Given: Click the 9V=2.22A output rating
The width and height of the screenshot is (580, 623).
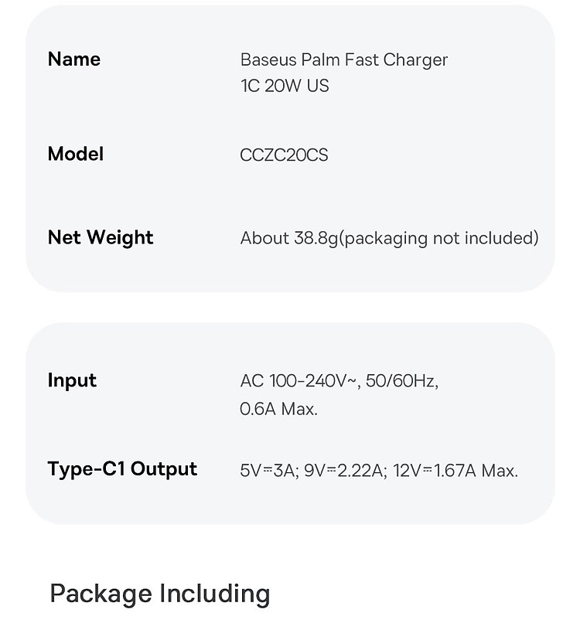Looking at the screenshot, I should click(344, 470).
